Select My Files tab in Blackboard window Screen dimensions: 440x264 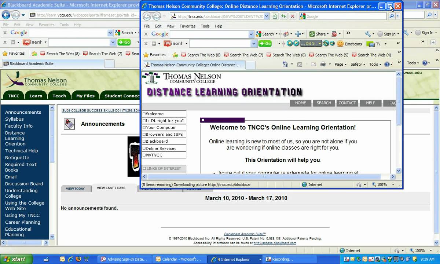[85, 96]
